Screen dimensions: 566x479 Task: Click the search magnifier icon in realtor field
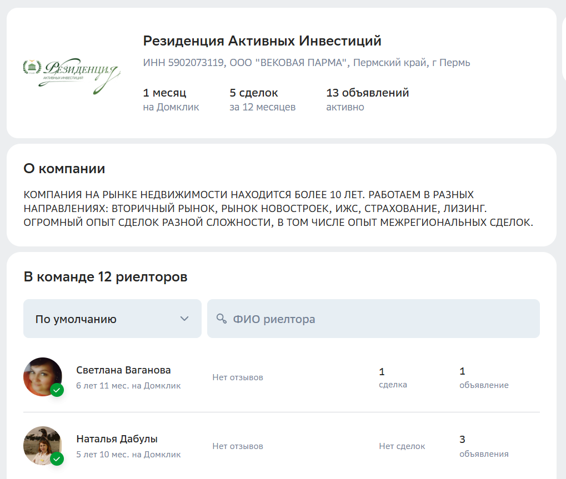click(222, 319)
